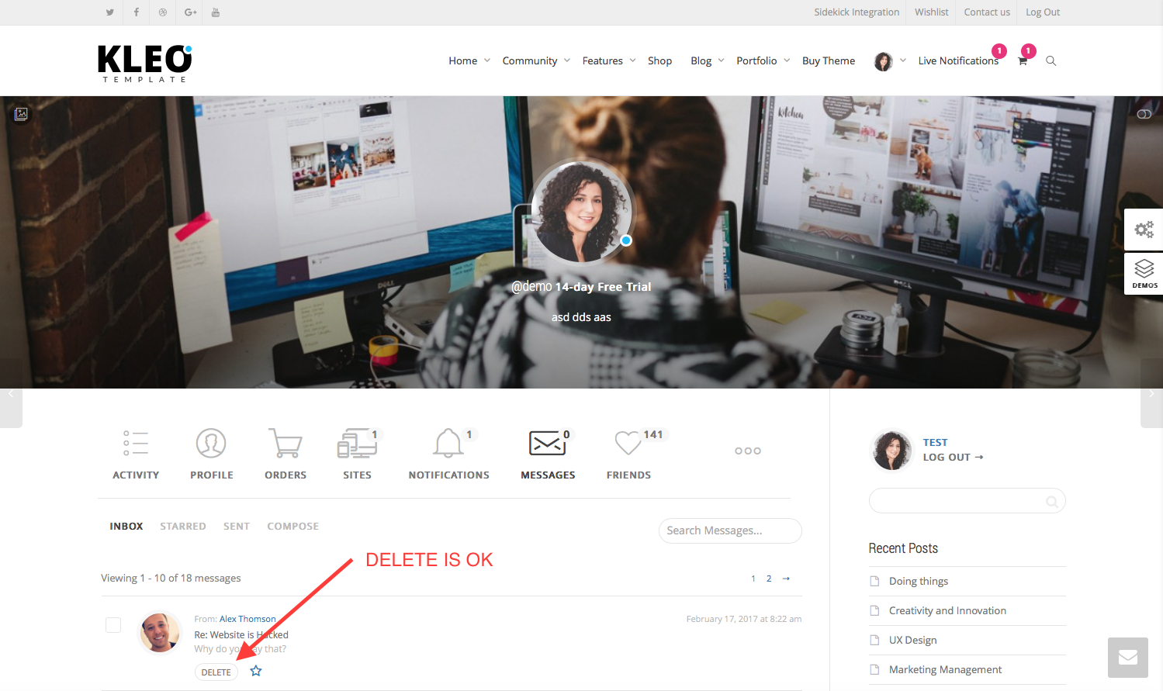The height and width of the screenshot is (691, 1163).
Task: Expand the Community menu dropdown
Action: point(567,60)
